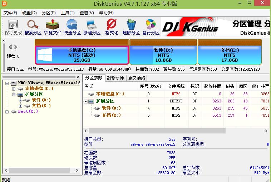Image resolution: width=271 pixels, height=182 pixels.
Task: Open Search Partitions (搜索分区) tool
Action: (33, 27)
